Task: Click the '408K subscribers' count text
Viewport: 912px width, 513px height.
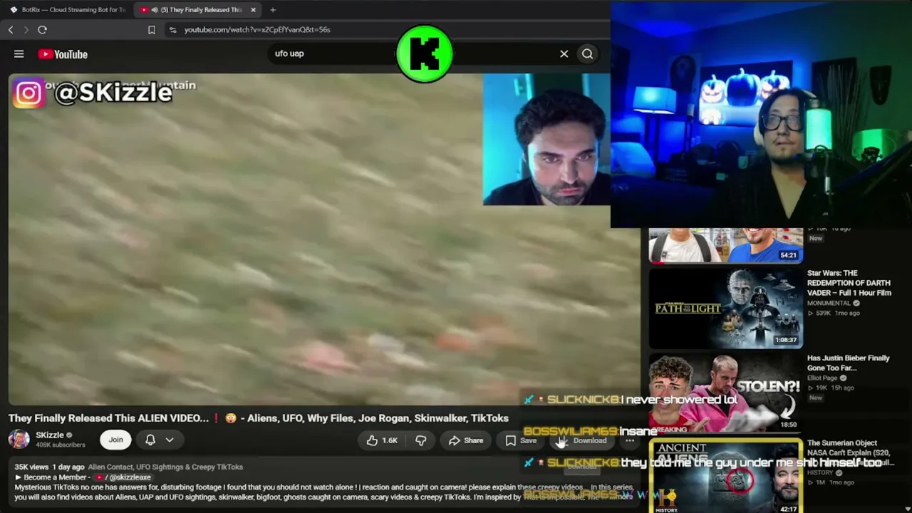Action: tap(61, 445)
